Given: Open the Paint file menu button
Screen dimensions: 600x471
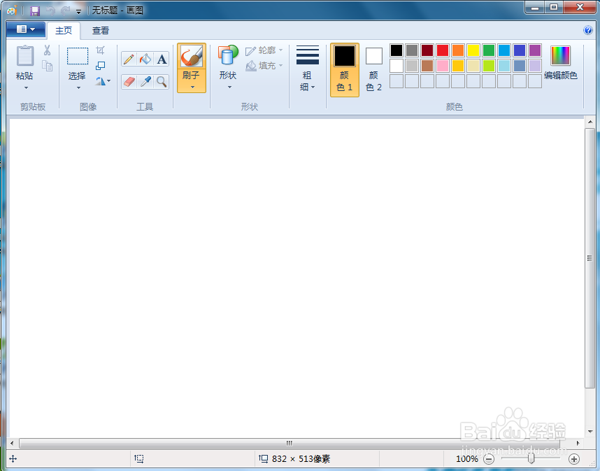Looking at the screenshot, I should tap(26, 29).
